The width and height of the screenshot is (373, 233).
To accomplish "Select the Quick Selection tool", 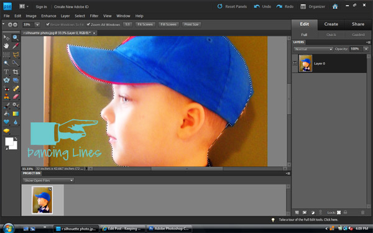I will click(16, 63).
